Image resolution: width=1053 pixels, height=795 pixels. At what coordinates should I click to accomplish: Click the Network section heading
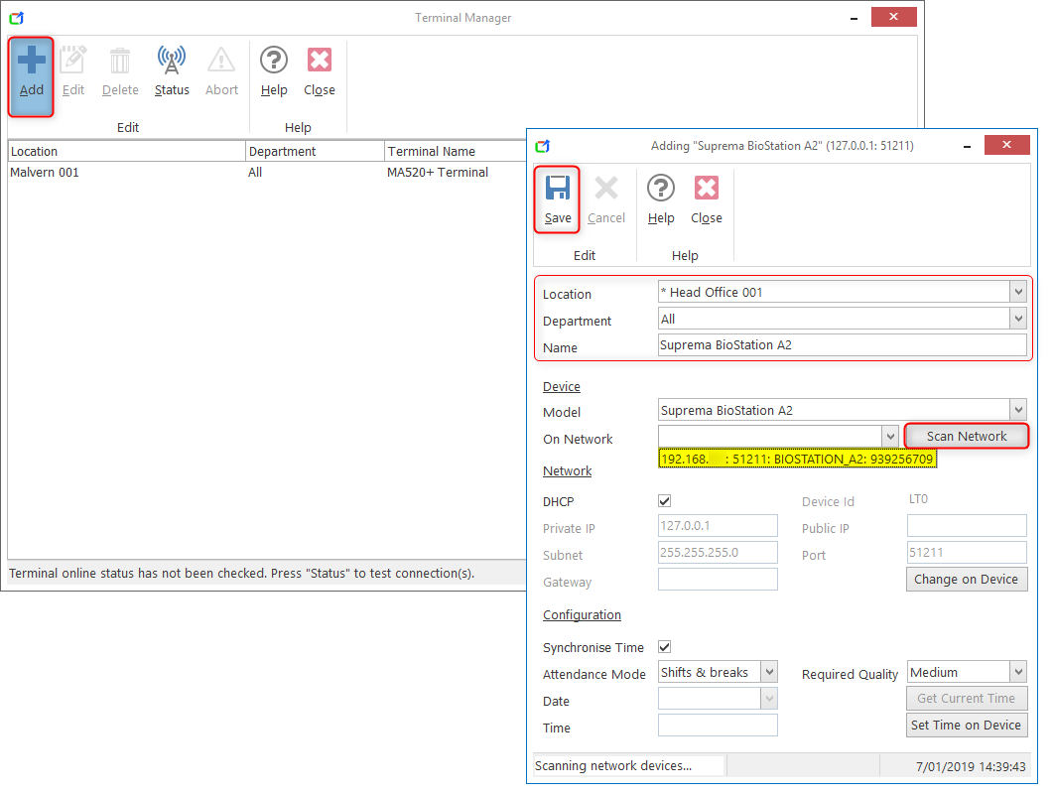(568, 471)
